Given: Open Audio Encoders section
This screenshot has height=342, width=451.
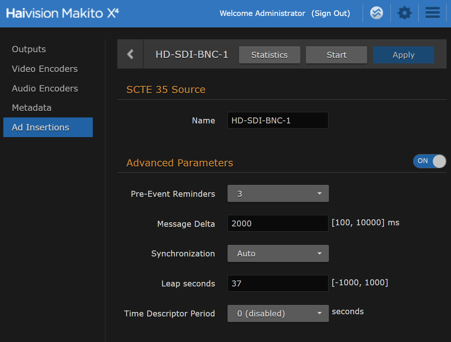Looking at the screenshot, I should click(45, 89).
